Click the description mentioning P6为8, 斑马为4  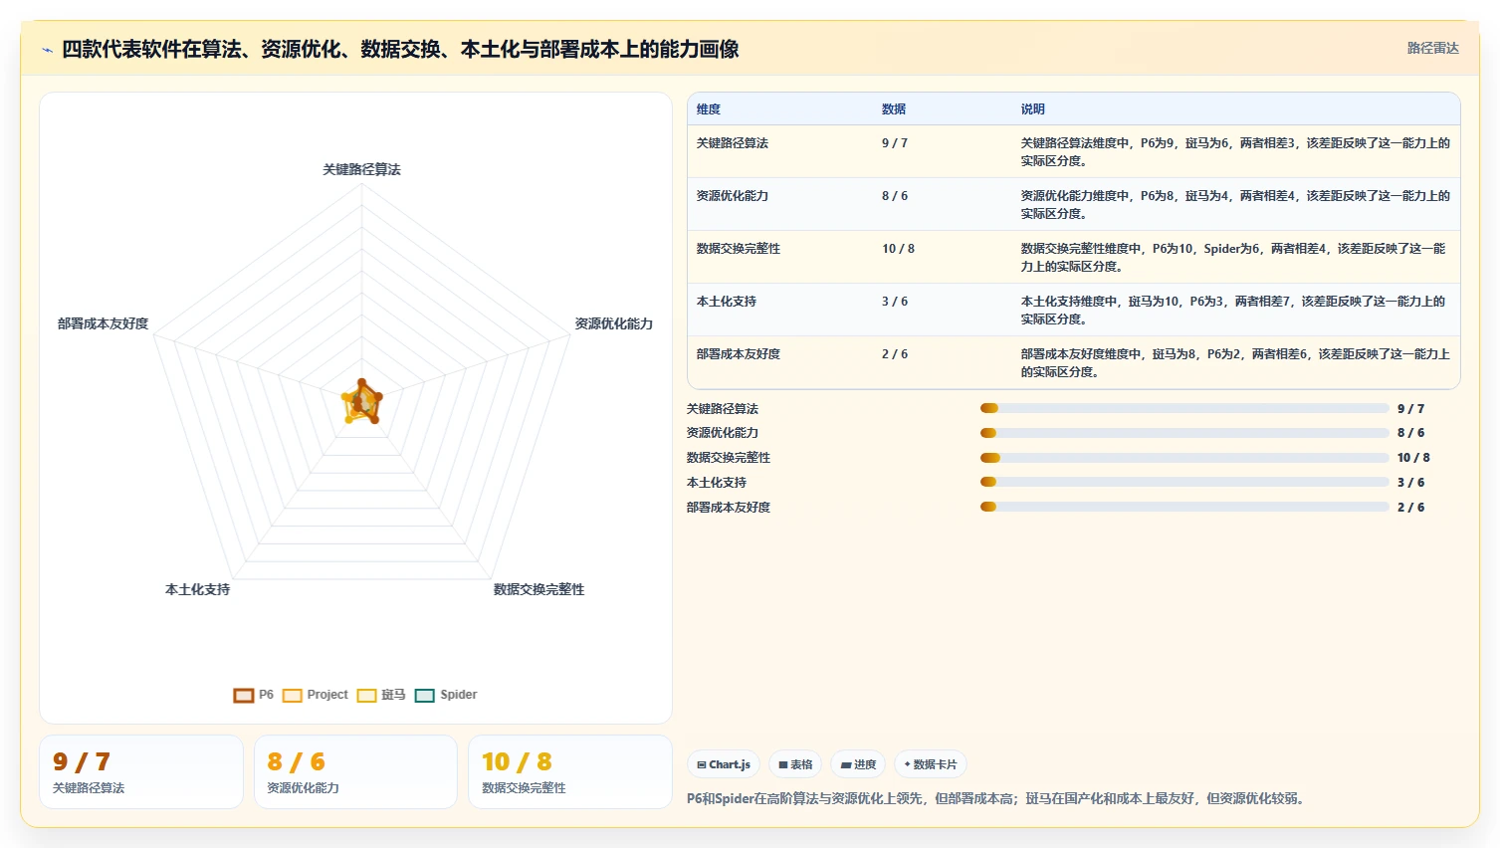(1235, 205)
